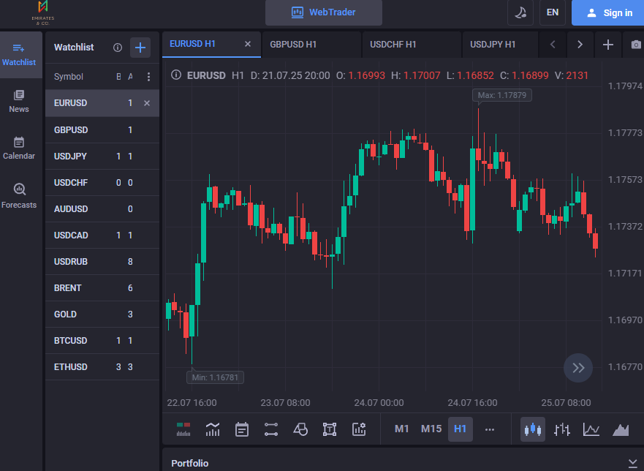Select USDJPY in the Watchlist

point(102,157)
